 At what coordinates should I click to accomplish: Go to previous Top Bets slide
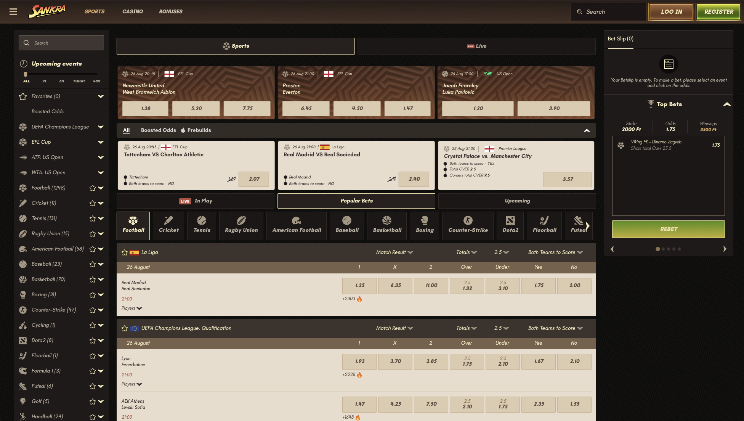pos(612,249)
